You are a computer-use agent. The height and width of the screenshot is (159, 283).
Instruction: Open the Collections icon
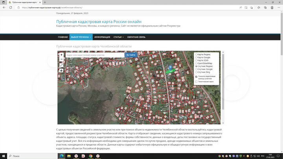click(265, 7)
